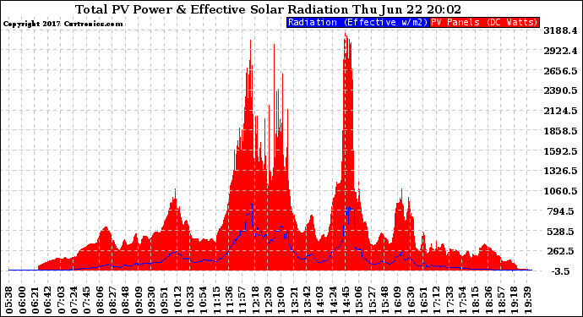Click the 262.5 y-axis value
The width and height of the screenshot is (583, 317).
[x=560, y=251]
